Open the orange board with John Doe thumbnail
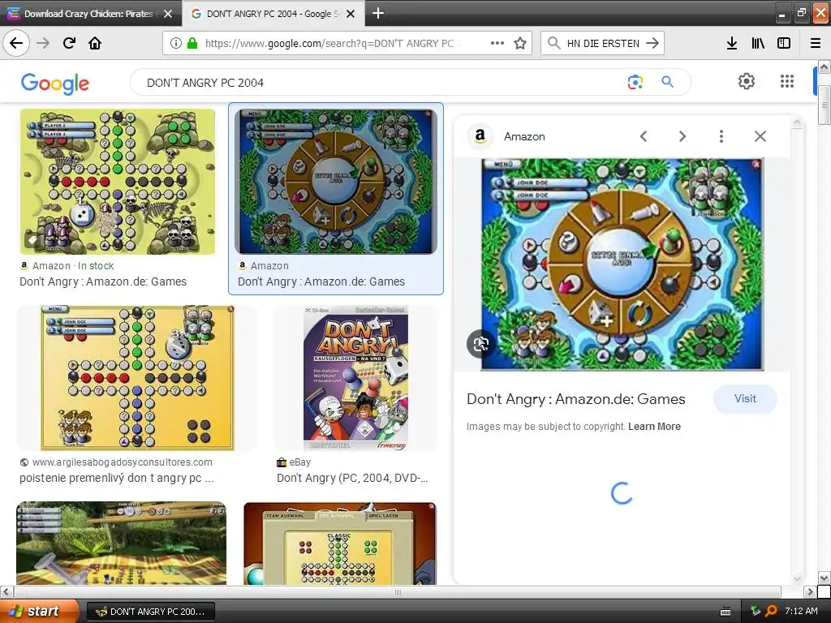 tap(137, 378)
